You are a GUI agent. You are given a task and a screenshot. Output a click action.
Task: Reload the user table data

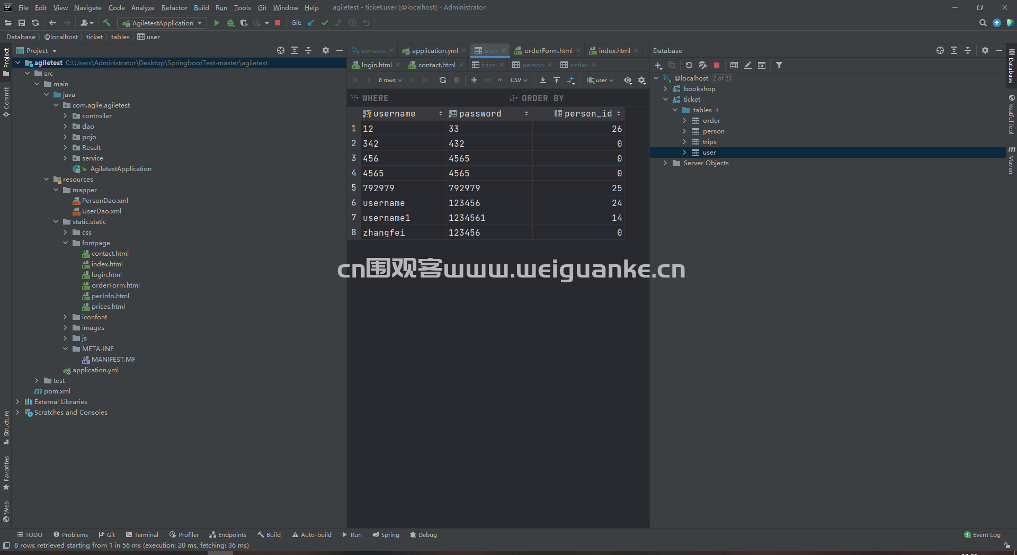coord(443,80)
